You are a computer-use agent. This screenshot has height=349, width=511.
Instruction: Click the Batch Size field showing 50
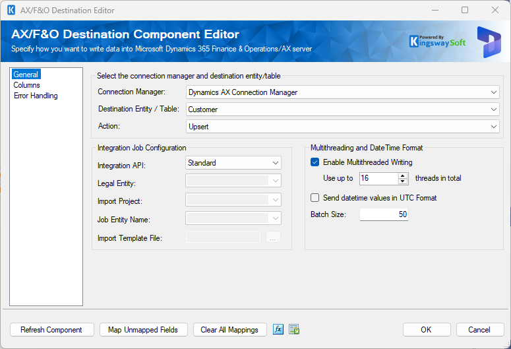[x=384, y=214]
